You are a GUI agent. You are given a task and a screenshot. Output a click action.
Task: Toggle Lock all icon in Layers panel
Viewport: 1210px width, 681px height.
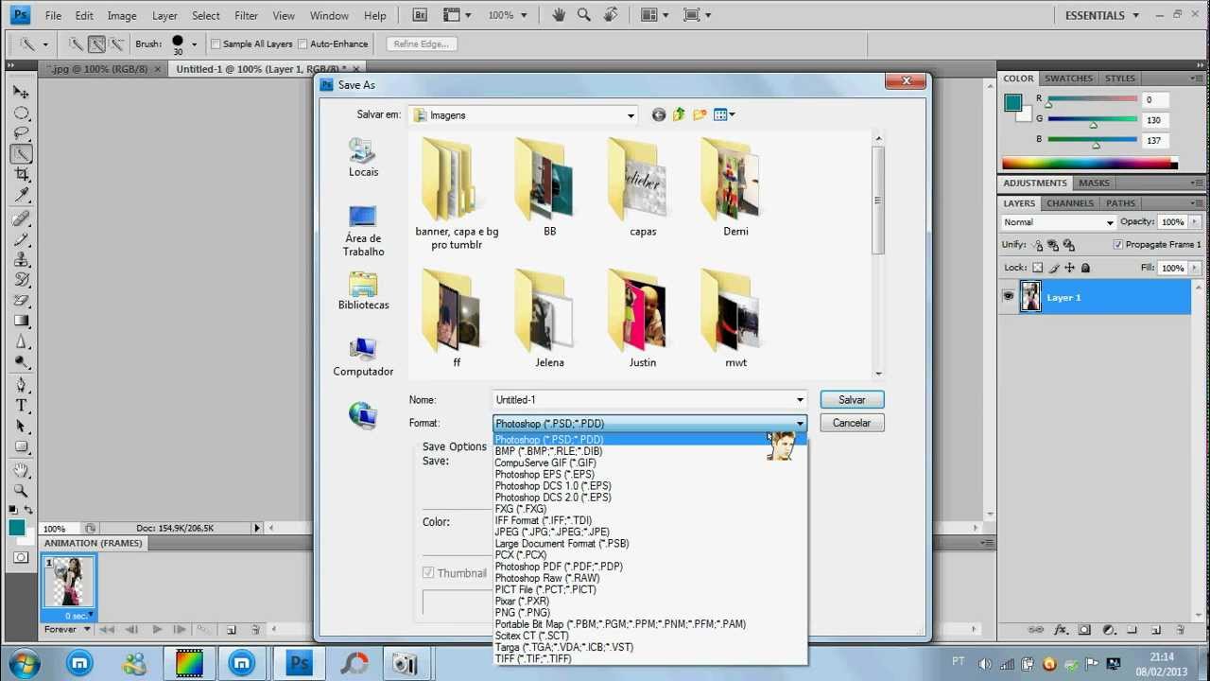(1085, 268)
